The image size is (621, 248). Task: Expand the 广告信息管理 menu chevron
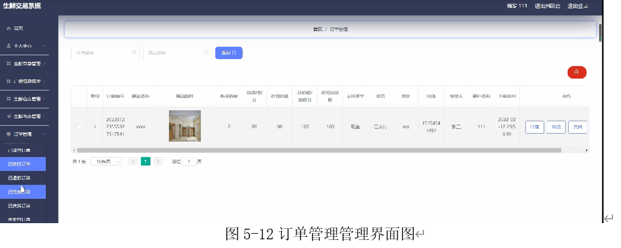coord(44,81)
